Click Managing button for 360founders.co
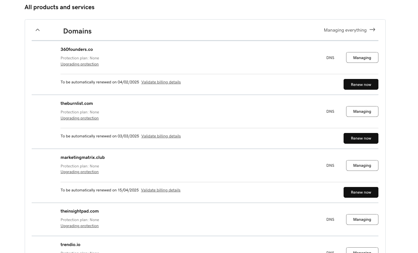This screenshot has width=418, height=253. pyautogui.click(x=362, y=57)
